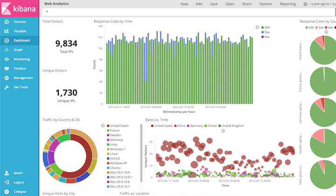Image resolution: width=336 pixels, height=196 pixels.
Task: Click the Logout arrow icon
Action: [x=7, y=182]
